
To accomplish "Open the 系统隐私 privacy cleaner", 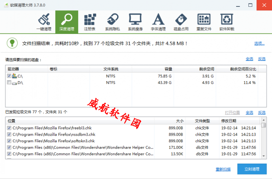I will coord(113,22).
